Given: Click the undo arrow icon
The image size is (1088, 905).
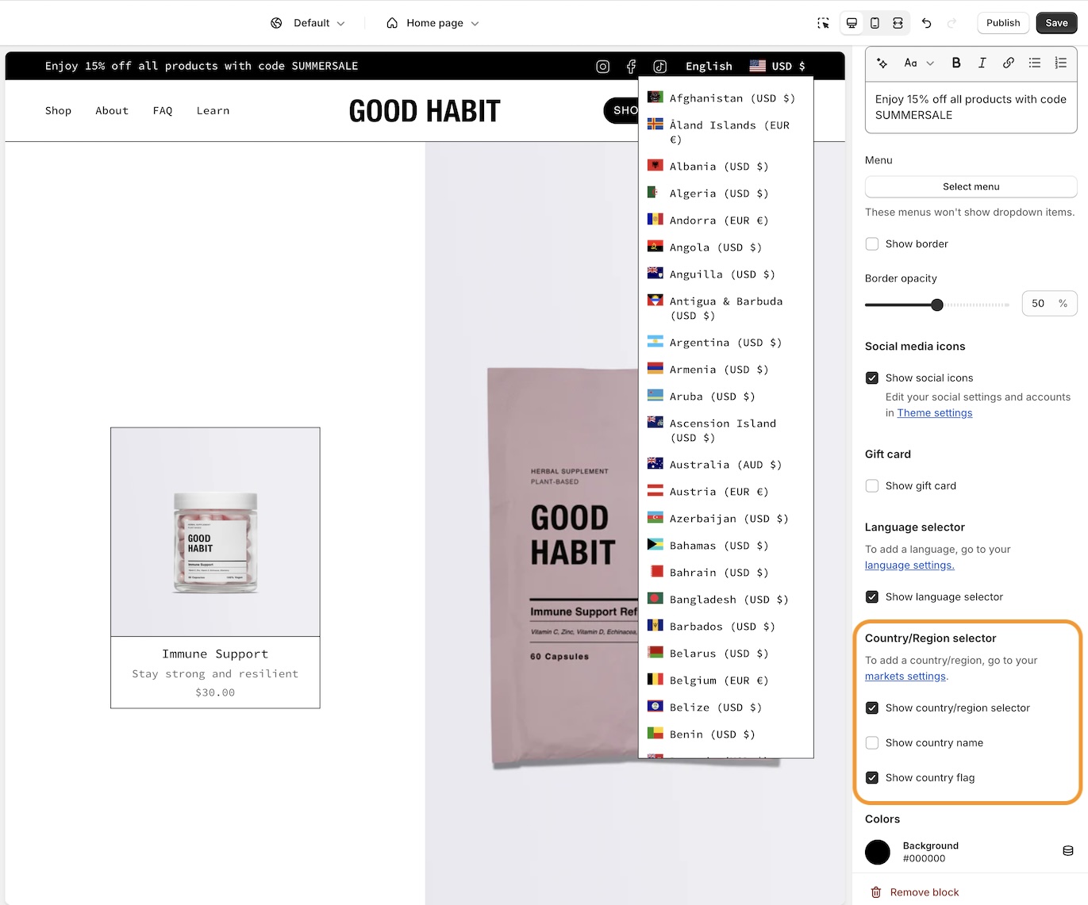Looking at the screenshot, I should point(926,23).
